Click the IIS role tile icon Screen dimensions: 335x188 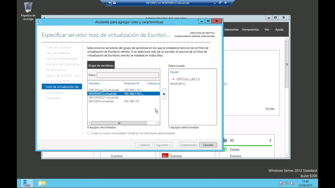(x=225, y=140)
